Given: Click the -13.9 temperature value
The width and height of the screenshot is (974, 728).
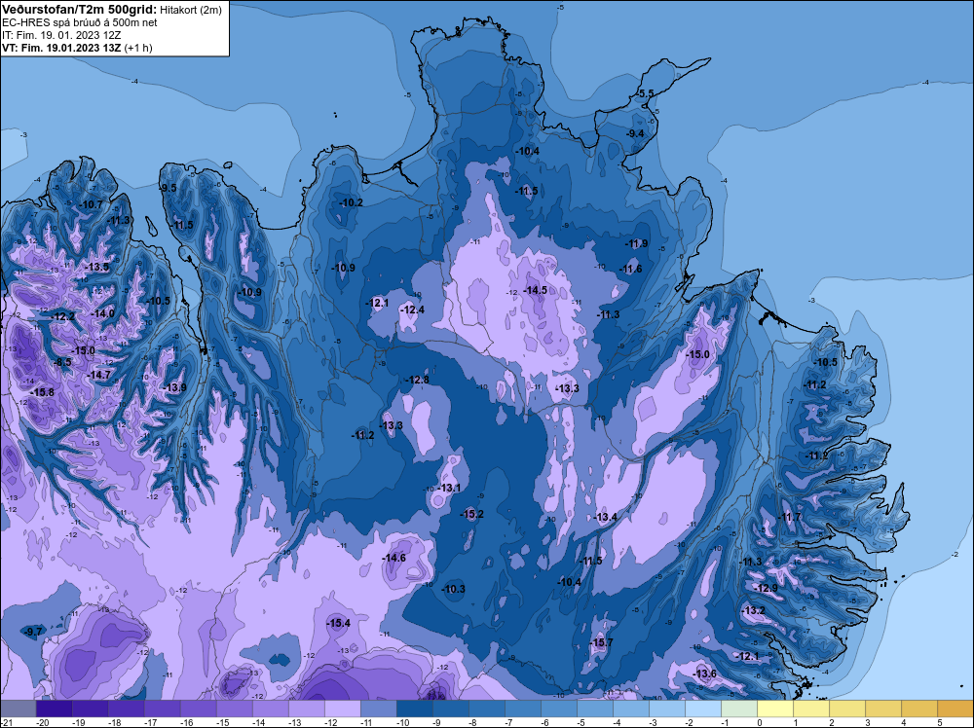Looking at the screenshot, I should click(175, 387).
